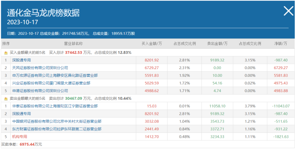Click the 营业部名称 column header
Image resolution: width=296 pixels, height=150 pixels.
[73, 44]
